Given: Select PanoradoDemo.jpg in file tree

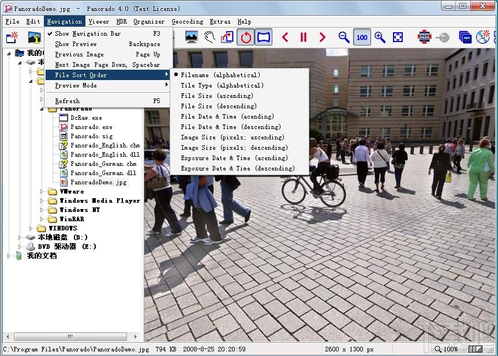Looking at the screenshot, I should pyautogui.click(x=99, y=182).
